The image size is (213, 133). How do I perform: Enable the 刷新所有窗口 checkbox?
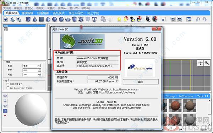pyautogui.click(x=8, y=84)
